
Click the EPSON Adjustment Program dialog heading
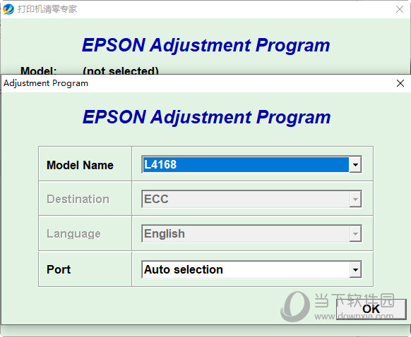pos(206,117)
